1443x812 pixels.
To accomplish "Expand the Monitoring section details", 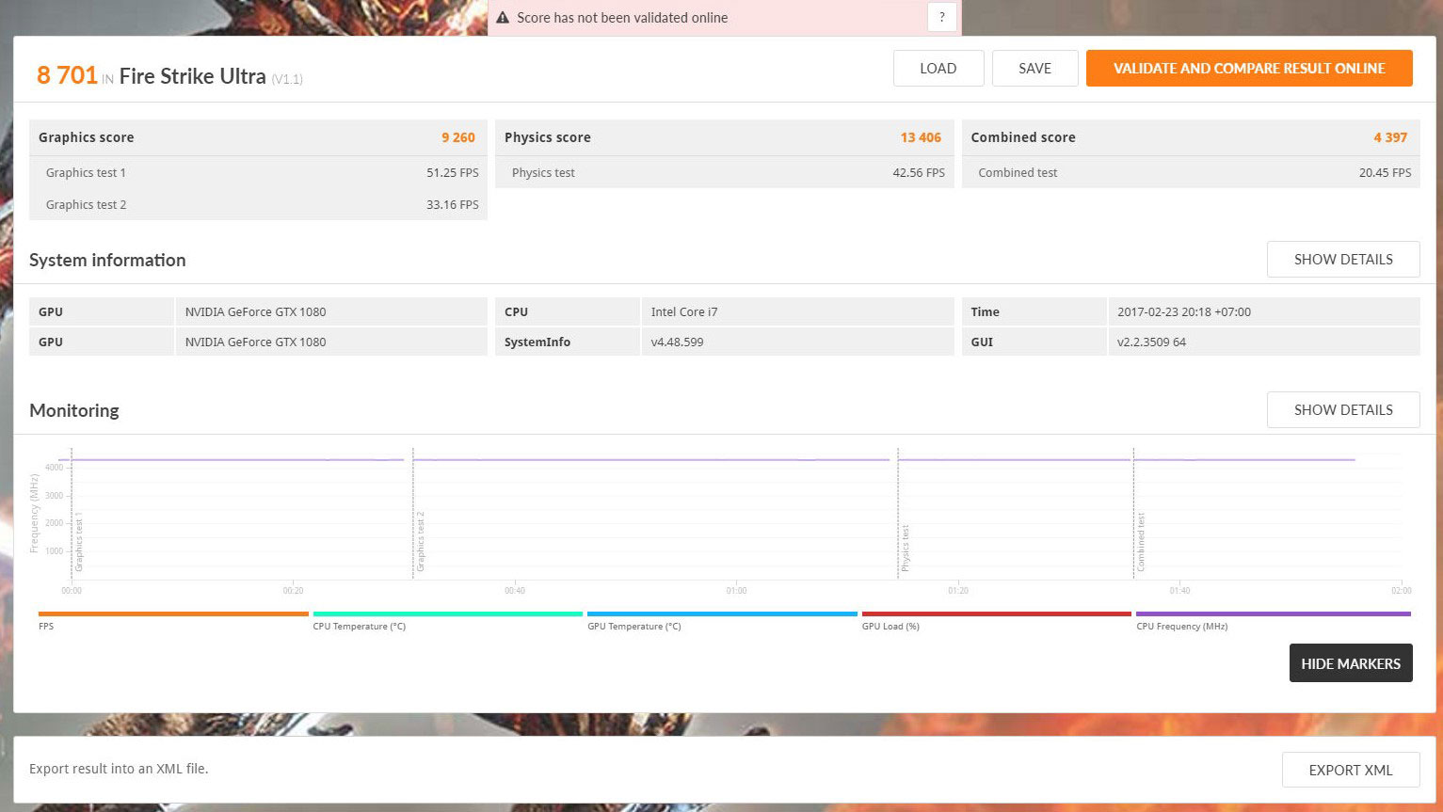I will pyautogui.click(x=1342, y=410).
